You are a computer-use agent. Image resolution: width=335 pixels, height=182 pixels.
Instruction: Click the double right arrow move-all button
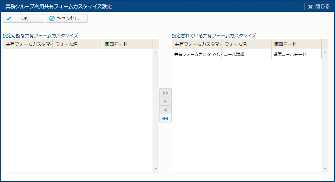pos(165,92)
